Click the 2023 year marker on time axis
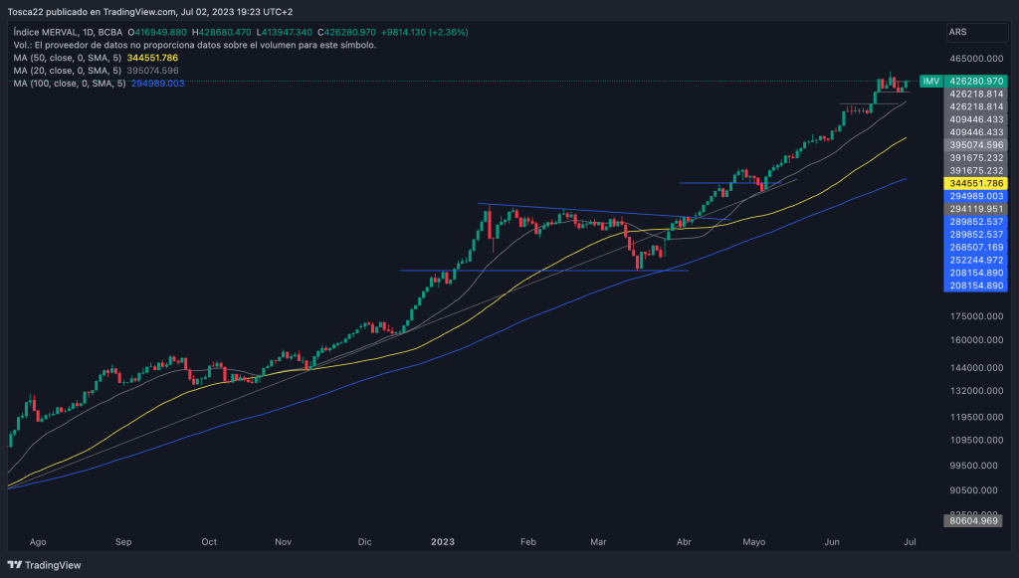This screenshot has height=578, width=1019. (x=443, y=542)
